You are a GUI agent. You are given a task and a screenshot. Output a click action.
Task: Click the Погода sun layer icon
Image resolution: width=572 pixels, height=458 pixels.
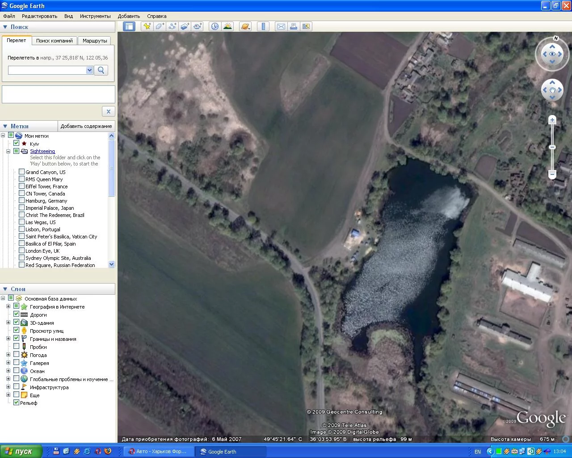click(24, 355)
